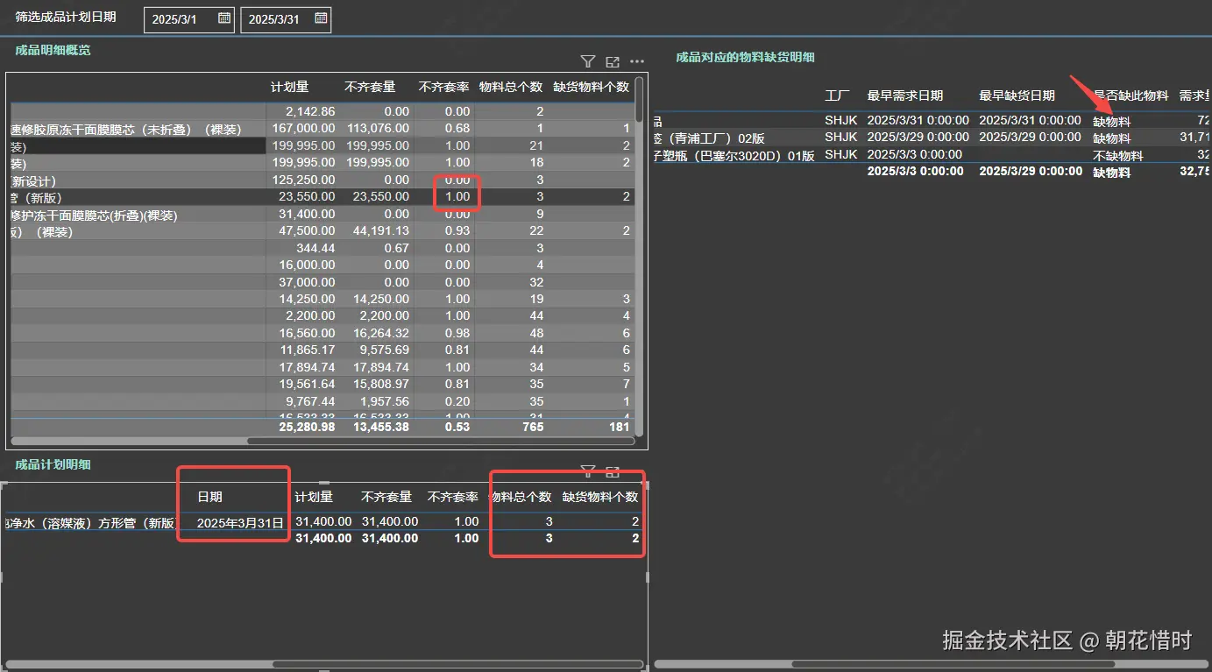Click horizontal scrollbar under 成品计划明细 table
Screen dimensions: 1212x672
click(x=457, y=664)
